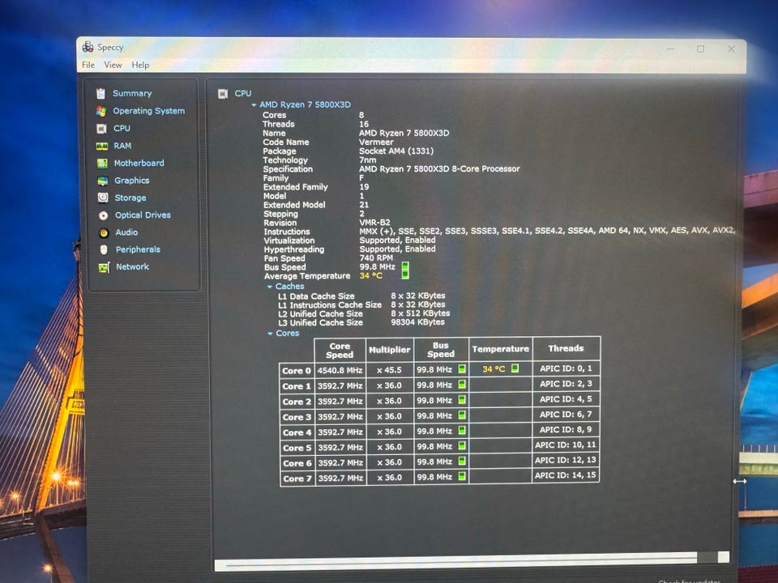Viewport: 778px width, 583px height.
Task: Click the 4540.8 MHz Core 0 speed cell
Action: pyautogui.click(x=340, y=370)
